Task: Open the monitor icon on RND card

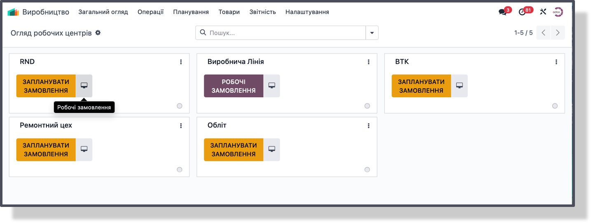Action: point(84,86)
